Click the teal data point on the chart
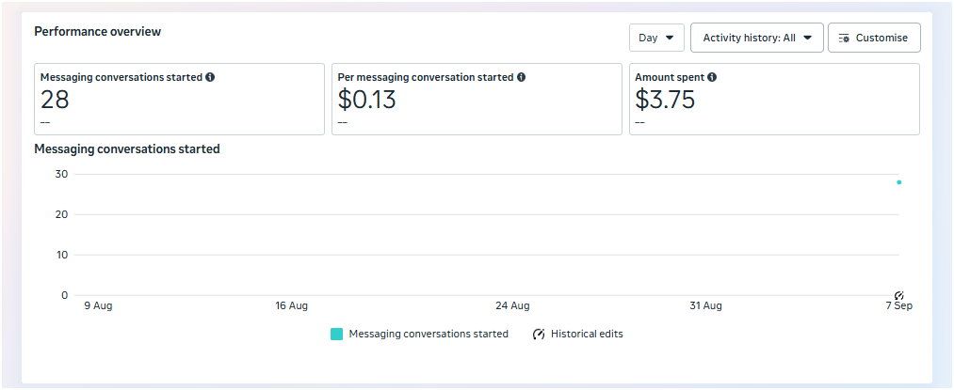 coord(898,182)
